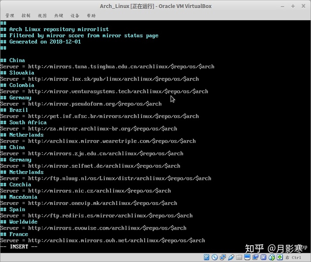This screenshot has height=262, width=311.
Task: Click the '## Colombia' comment line
Action: coord(17,85)
